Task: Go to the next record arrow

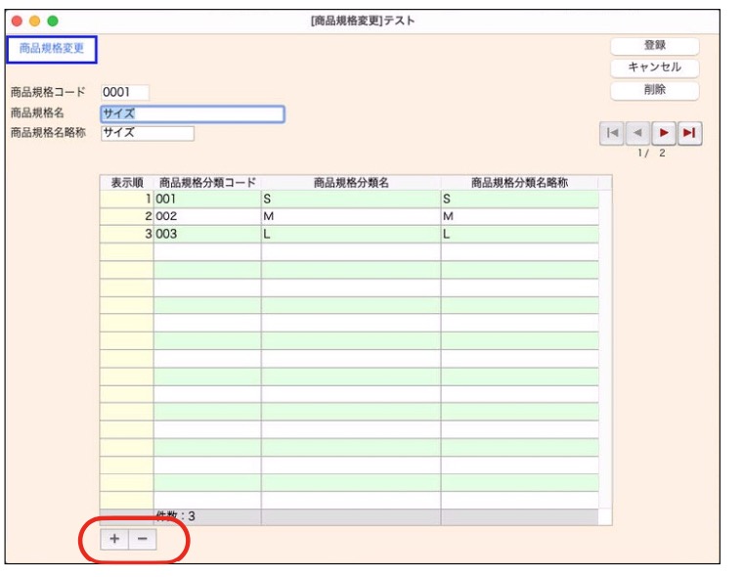Action: tap(664, 134)
